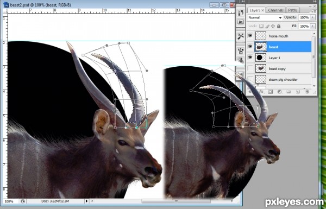Click the Doc: 3.52M/12.3M status text
Viewport: 326px width, 209px height.
coord(55,201)
